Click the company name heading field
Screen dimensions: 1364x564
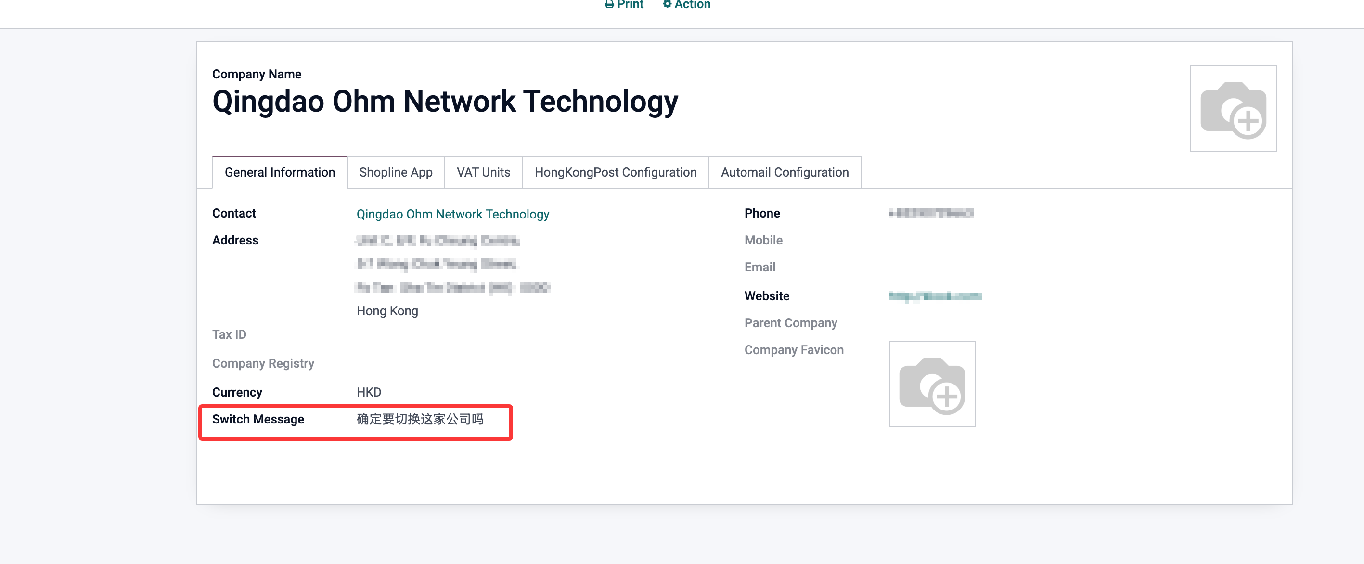tap(445, 102)
